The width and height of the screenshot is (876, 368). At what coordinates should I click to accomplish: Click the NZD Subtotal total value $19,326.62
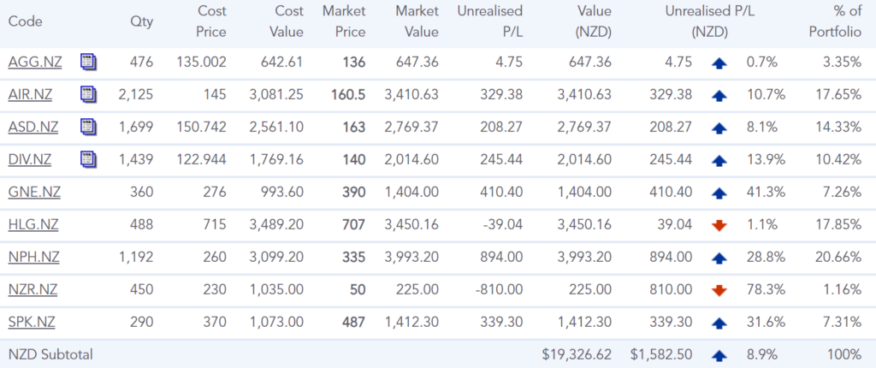coord(577,354)
